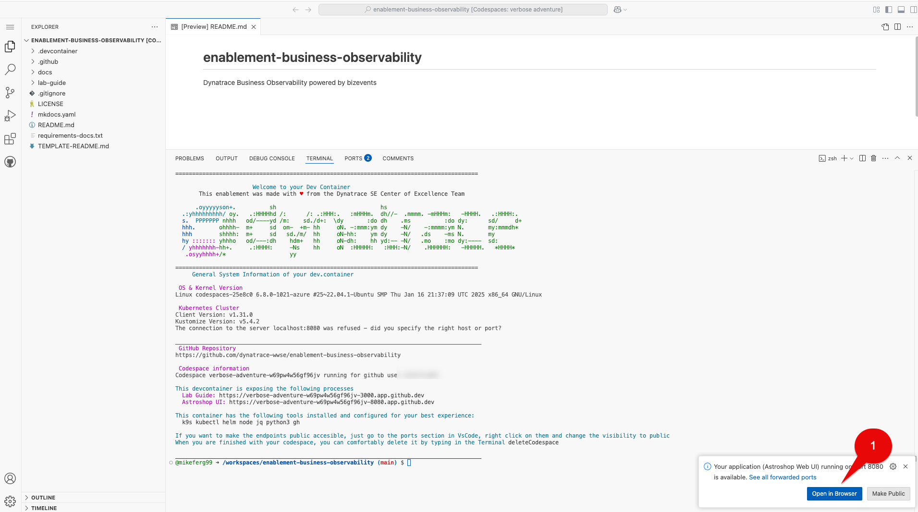Click the editor vertical scrollbar
This screenshot has height=512, width=918.
coord(916,77)
